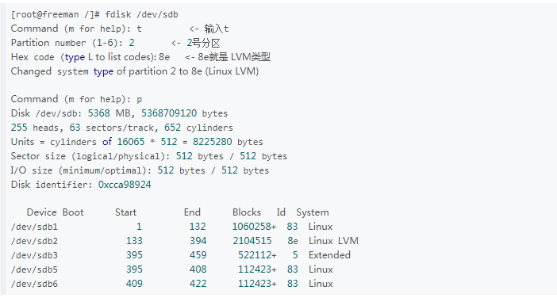Click the 'Start' column header
The width and height of the screenshot is (557, 298).
(x=125, y=212)
